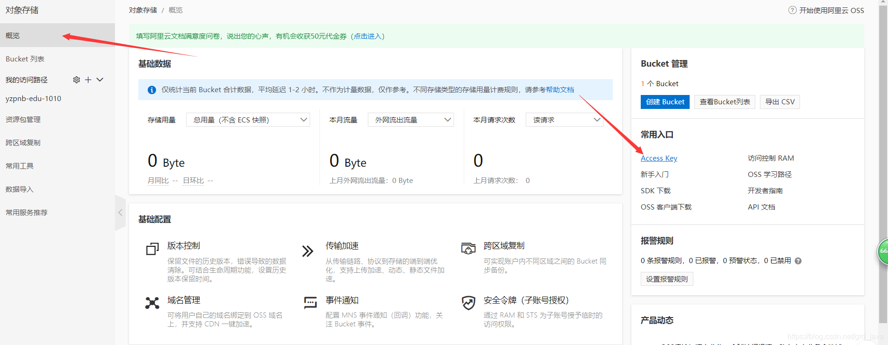Open the 本月请求次数 读请求 dropdown
This screenshot has width=888, height=345.
pos(564,120)
